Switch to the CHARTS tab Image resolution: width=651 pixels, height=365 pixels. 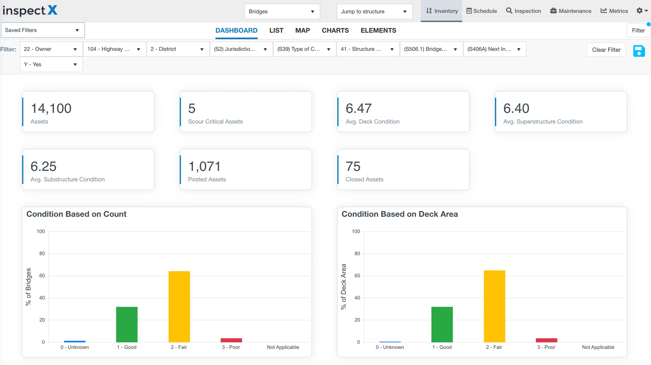coord(335,30)
